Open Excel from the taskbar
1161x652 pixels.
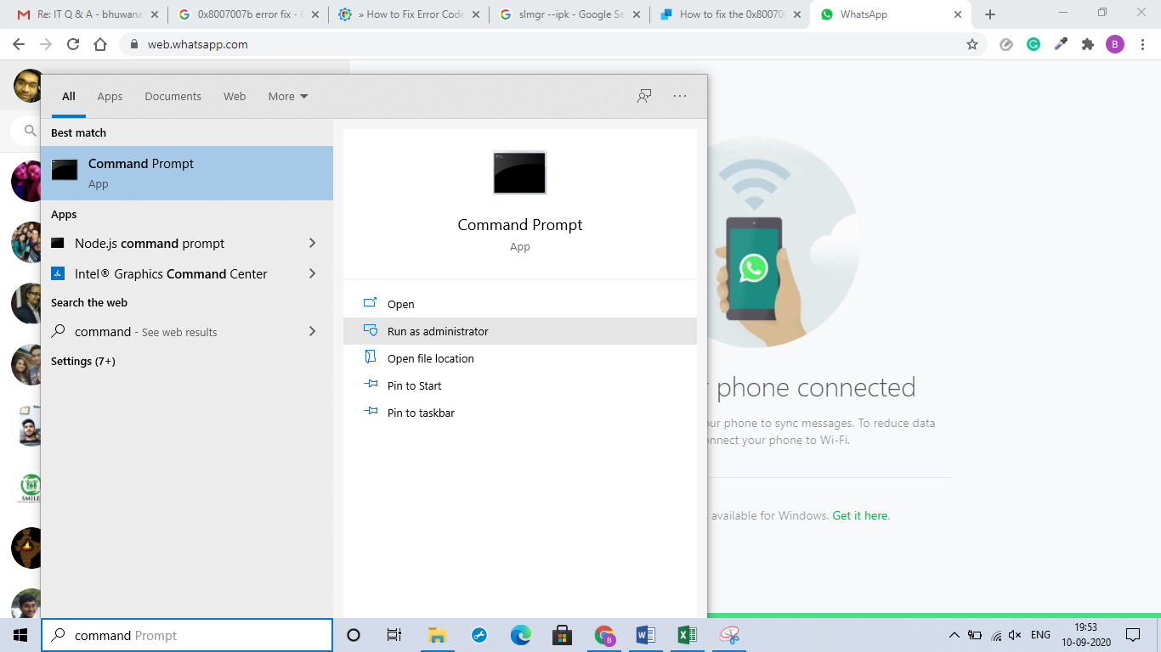(687, 634)
